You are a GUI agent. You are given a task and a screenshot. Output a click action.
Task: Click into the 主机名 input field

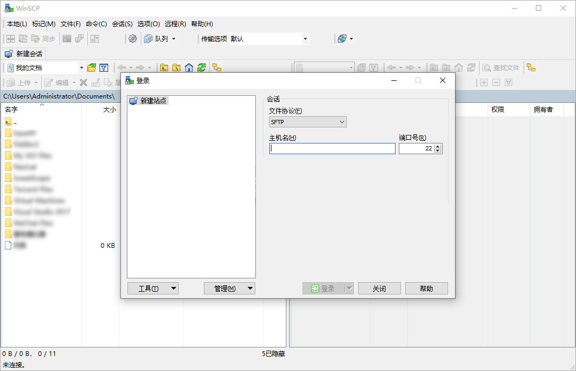click(x=332, y=149)
